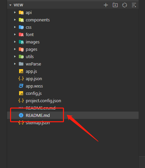Expand the pages folder arrow
Image resolution: width=145 pixels, height=168 pixels.
(x=15, y=49)
